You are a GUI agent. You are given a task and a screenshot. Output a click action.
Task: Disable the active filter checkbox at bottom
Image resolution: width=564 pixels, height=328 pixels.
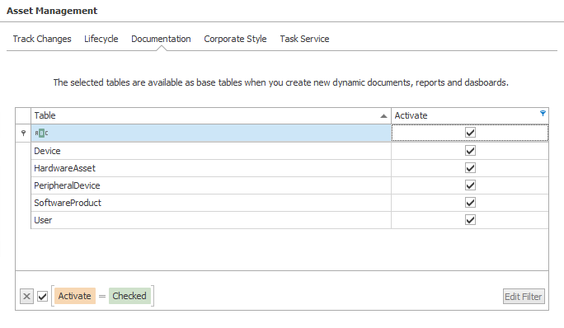(x=42, y=297)
